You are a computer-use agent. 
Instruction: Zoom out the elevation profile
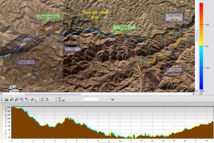pos(11,99)
